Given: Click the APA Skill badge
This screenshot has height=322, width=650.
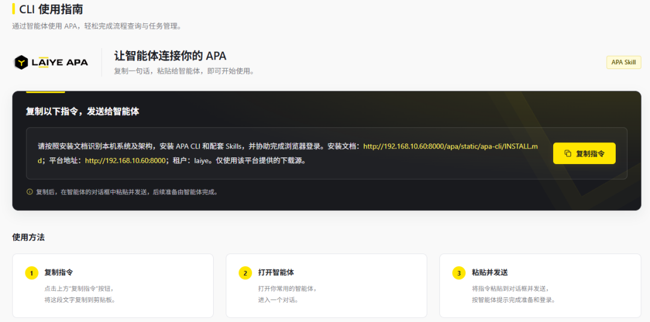Looking at the screenshot, I should [624, 62].
